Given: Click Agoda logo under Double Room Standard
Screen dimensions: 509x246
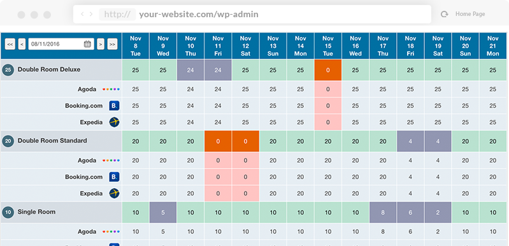Looking at the screenshot, I should coord(111,161).
